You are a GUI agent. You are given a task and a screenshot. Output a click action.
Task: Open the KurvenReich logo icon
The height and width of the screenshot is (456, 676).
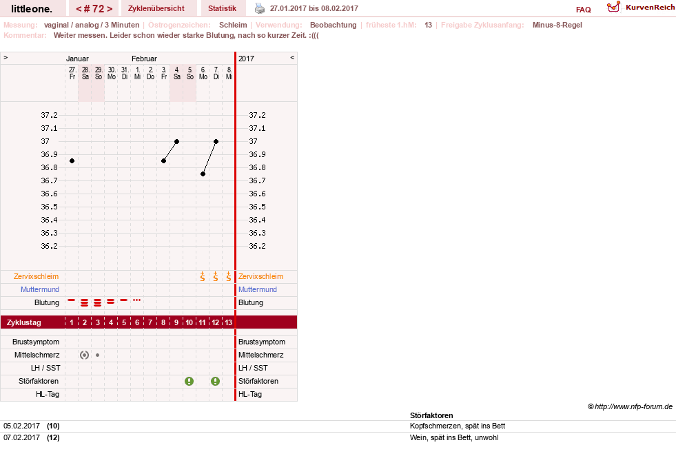coord(613,6)
